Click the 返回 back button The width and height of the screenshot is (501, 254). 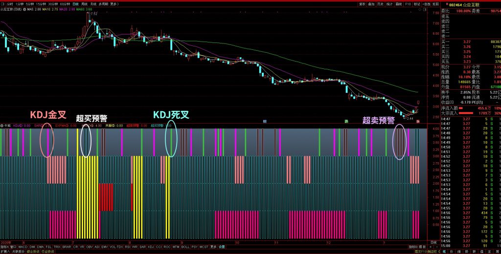click(x=435, y=3)
